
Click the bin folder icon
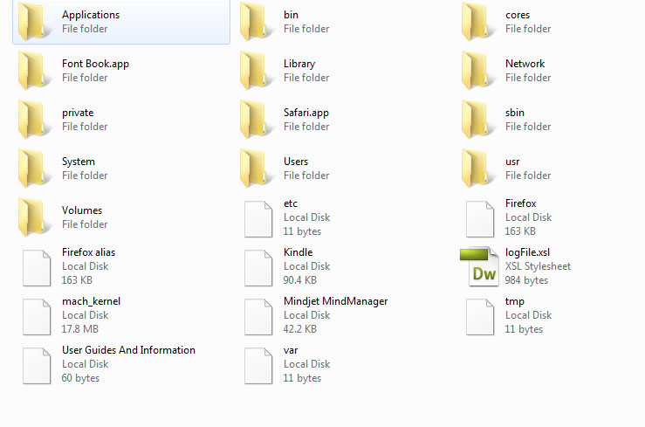tap(257, 21)
